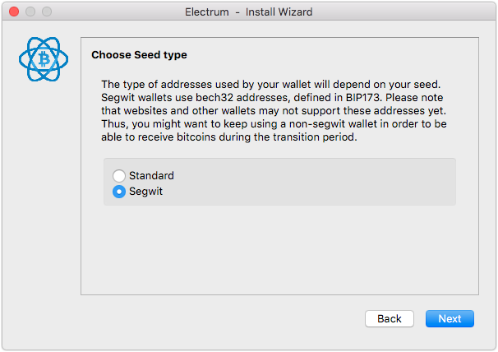Viewport: 498px width, 352px height.
Task: Click blank area below the radio group
Action: [x=279, y=250]
